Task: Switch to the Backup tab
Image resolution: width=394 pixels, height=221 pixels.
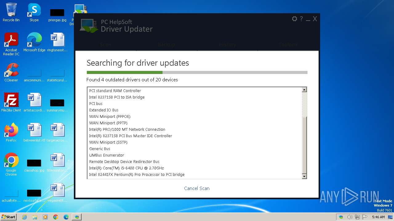Action: point(167,45)
